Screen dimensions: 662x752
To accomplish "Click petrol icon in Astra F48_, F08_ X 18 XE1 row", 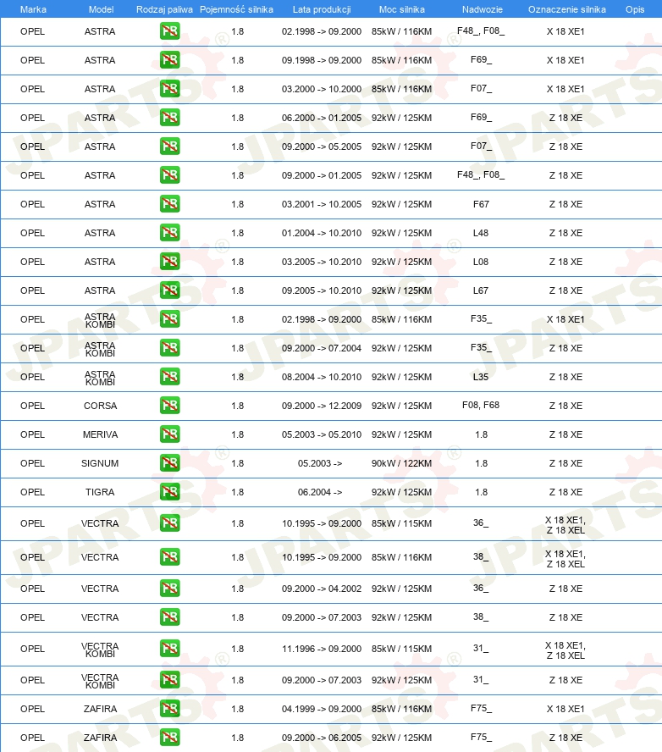I will (x=169, y=31).
